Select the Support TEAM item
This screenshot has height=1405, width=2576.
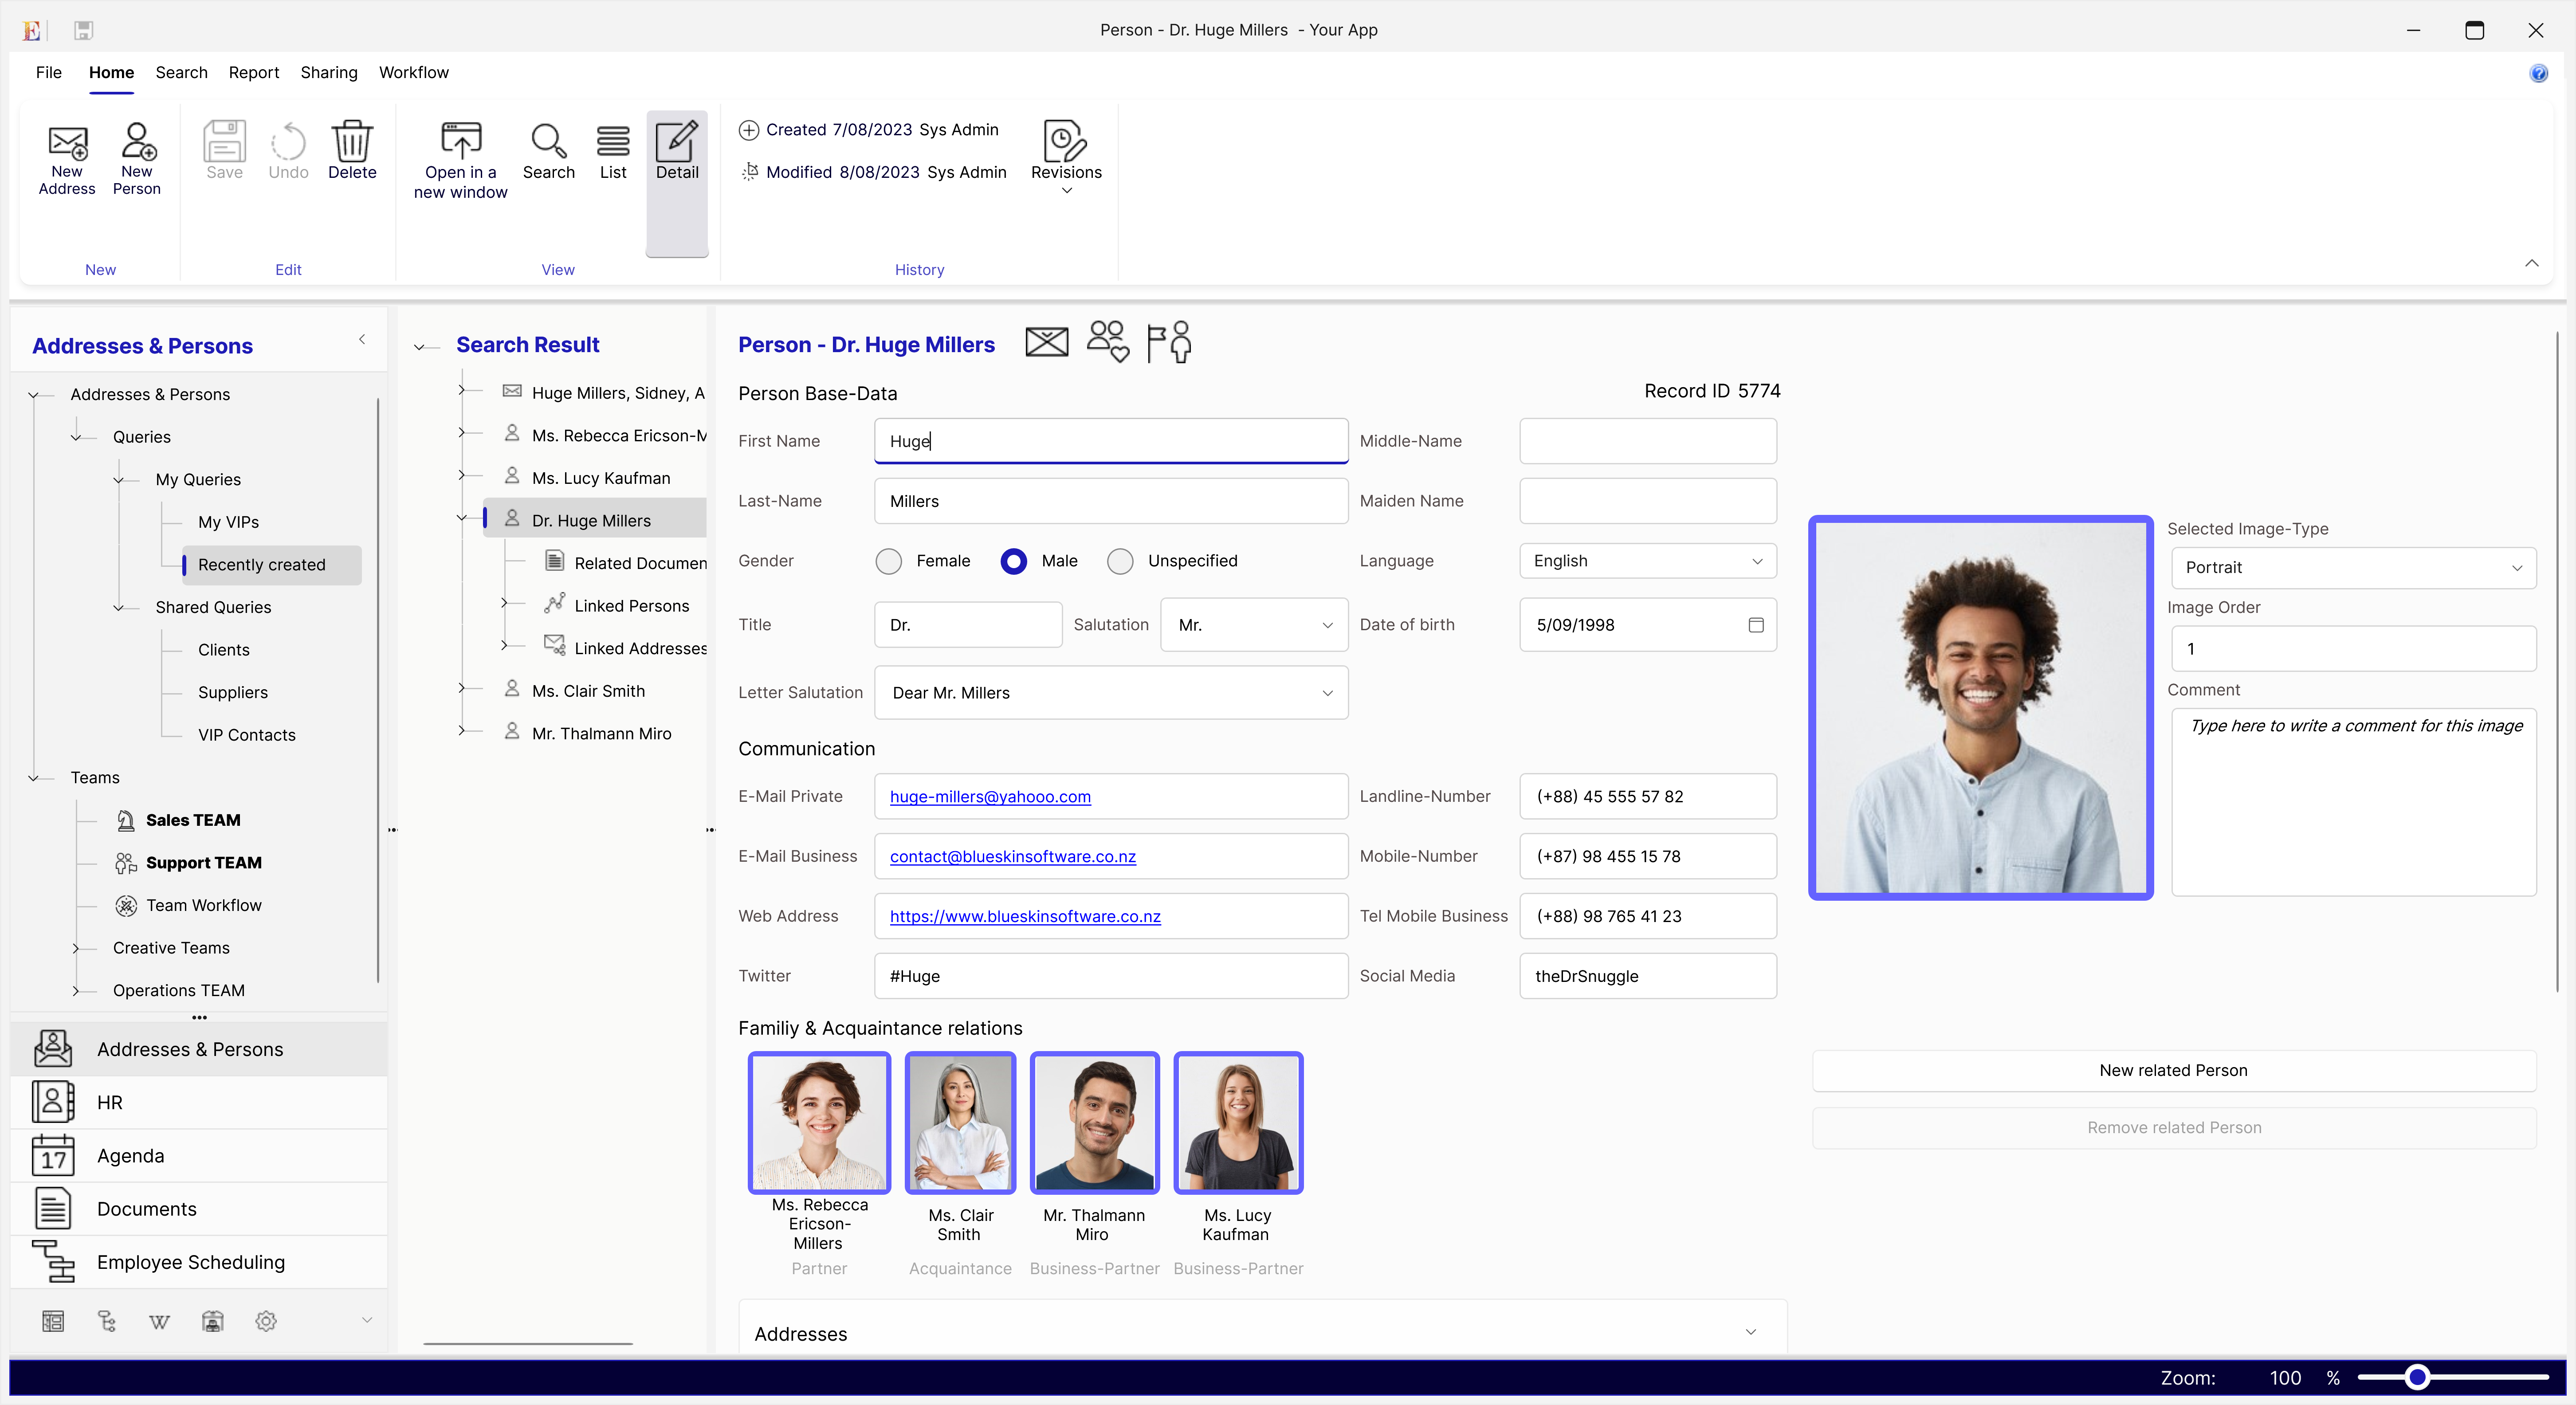[x=204, y=862]
